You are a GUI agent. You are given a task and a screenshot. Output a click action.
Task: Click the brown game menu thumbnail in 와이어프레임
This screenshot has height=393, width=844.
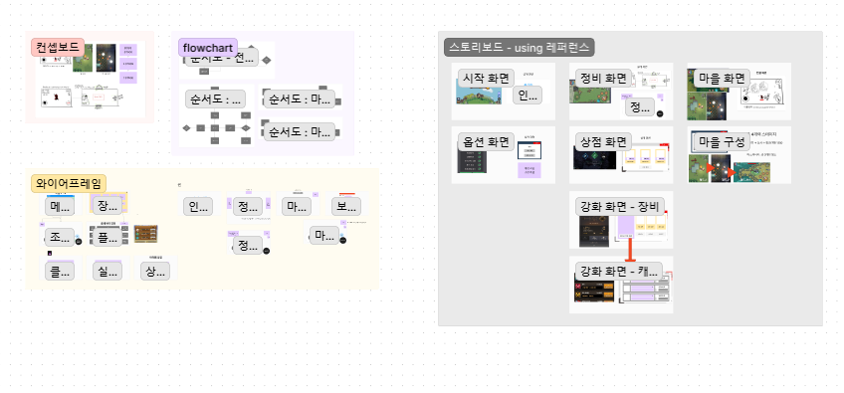146,234
